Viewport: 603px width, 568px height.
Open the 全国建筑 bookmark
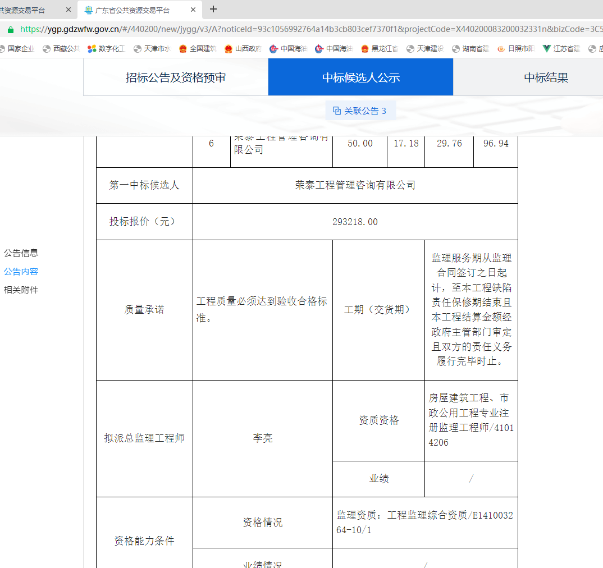click(197, 49)
